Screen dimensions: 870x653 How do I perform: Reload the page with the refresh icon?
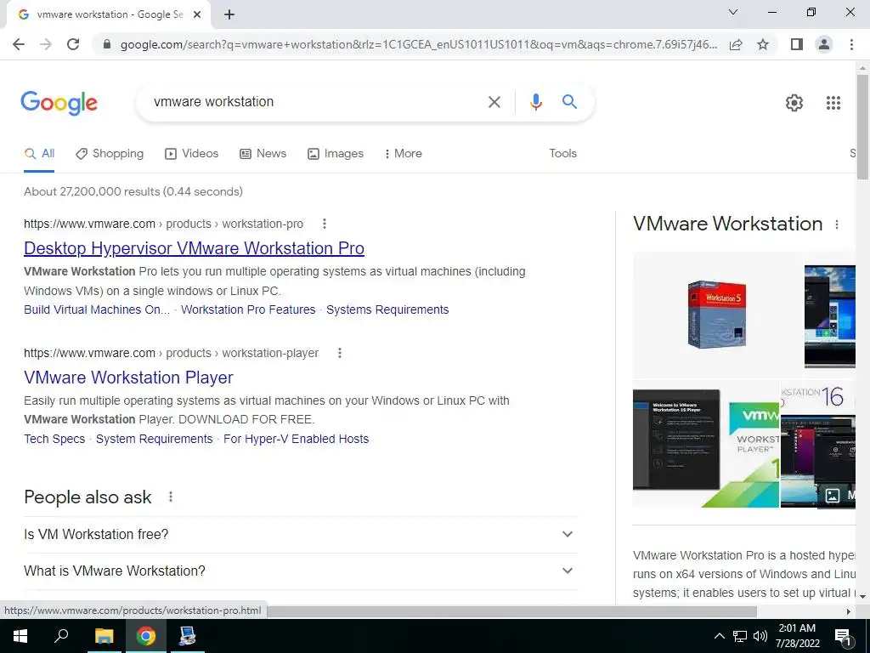(73, 44)
